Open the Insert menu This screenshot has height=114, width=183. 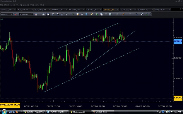12,5
